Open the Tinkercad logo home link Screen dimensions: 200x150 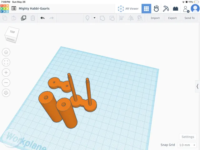pos(5,8)
